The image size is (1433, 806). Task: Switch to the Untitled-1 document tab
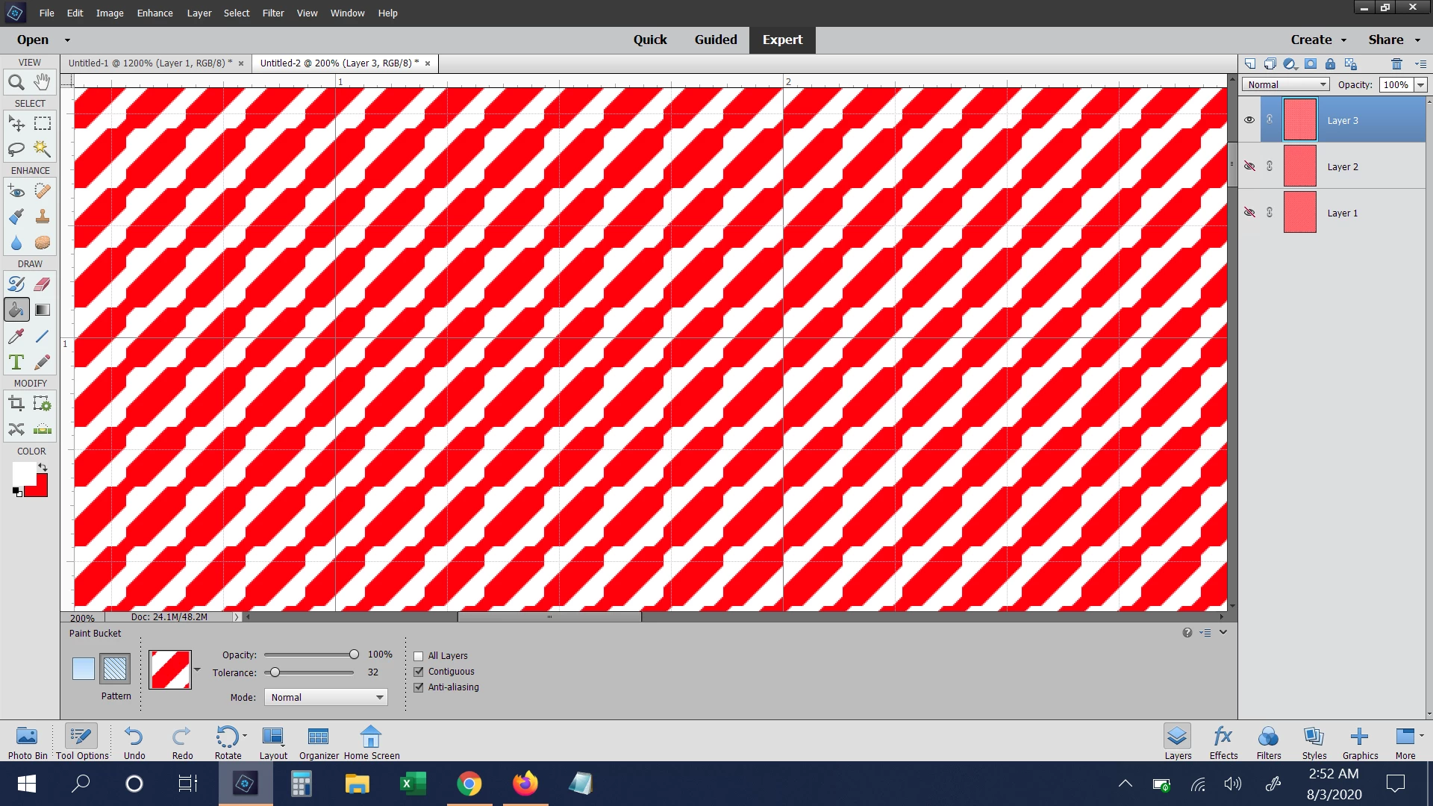(x=149, y=63)
